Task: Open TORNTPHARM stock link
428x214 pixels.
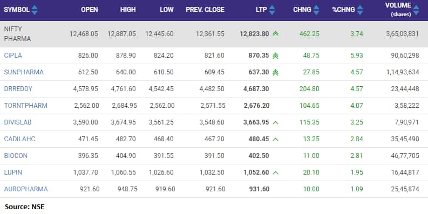Action: coord(26,106)
